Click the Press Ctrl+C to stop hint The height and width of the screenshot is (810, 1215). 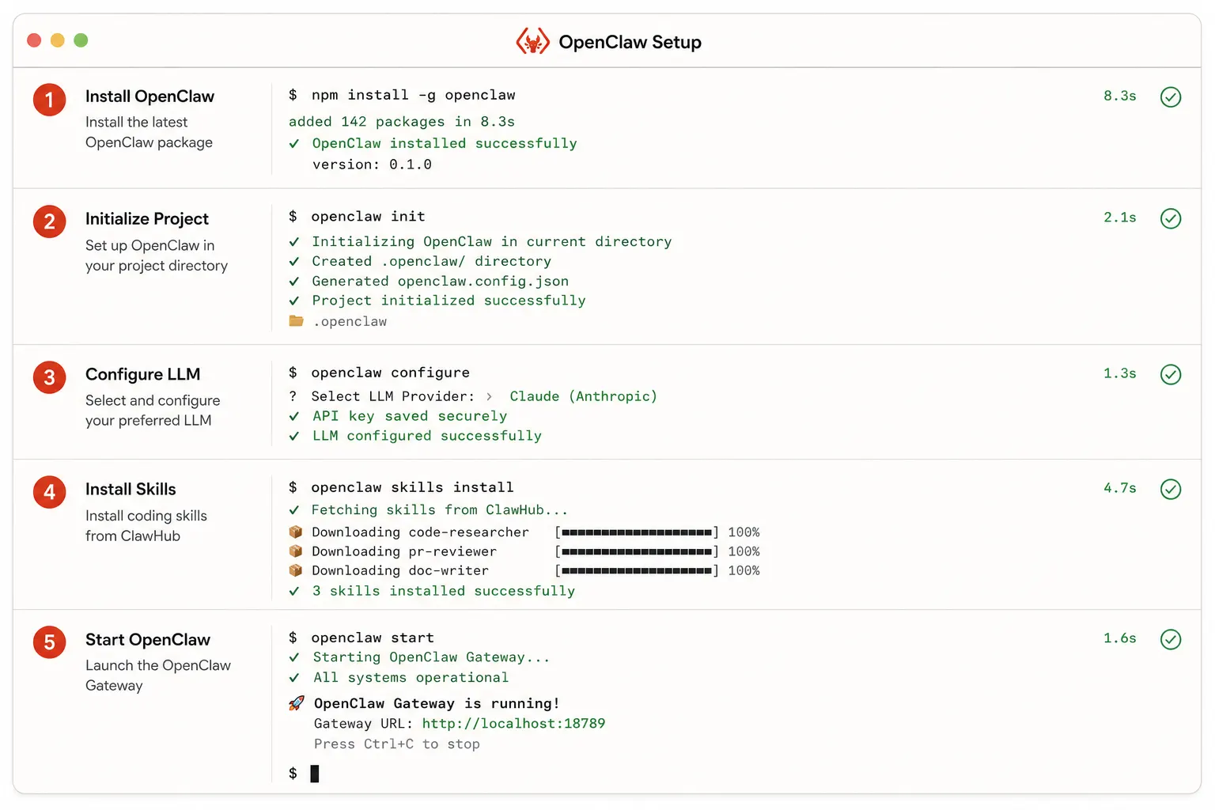tap(396, 744)
